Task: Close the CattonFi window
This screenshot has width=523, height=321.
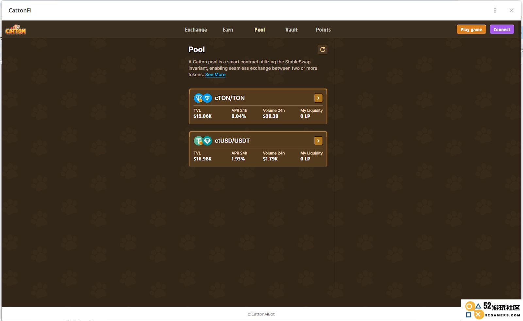Action: (x=512, y=10)
